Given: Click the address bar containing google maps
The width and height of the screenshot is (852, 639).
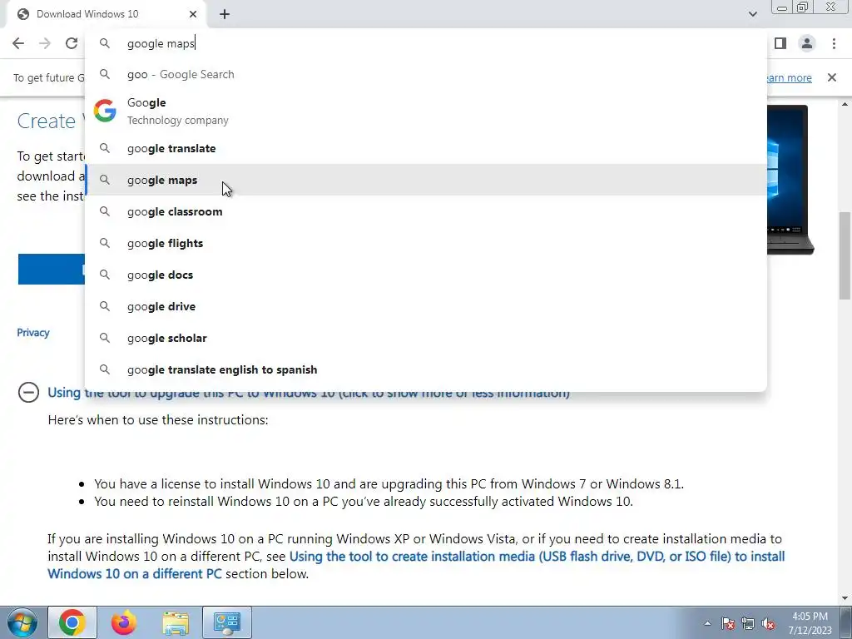Looking at the screenshot, I should (426, 43).
